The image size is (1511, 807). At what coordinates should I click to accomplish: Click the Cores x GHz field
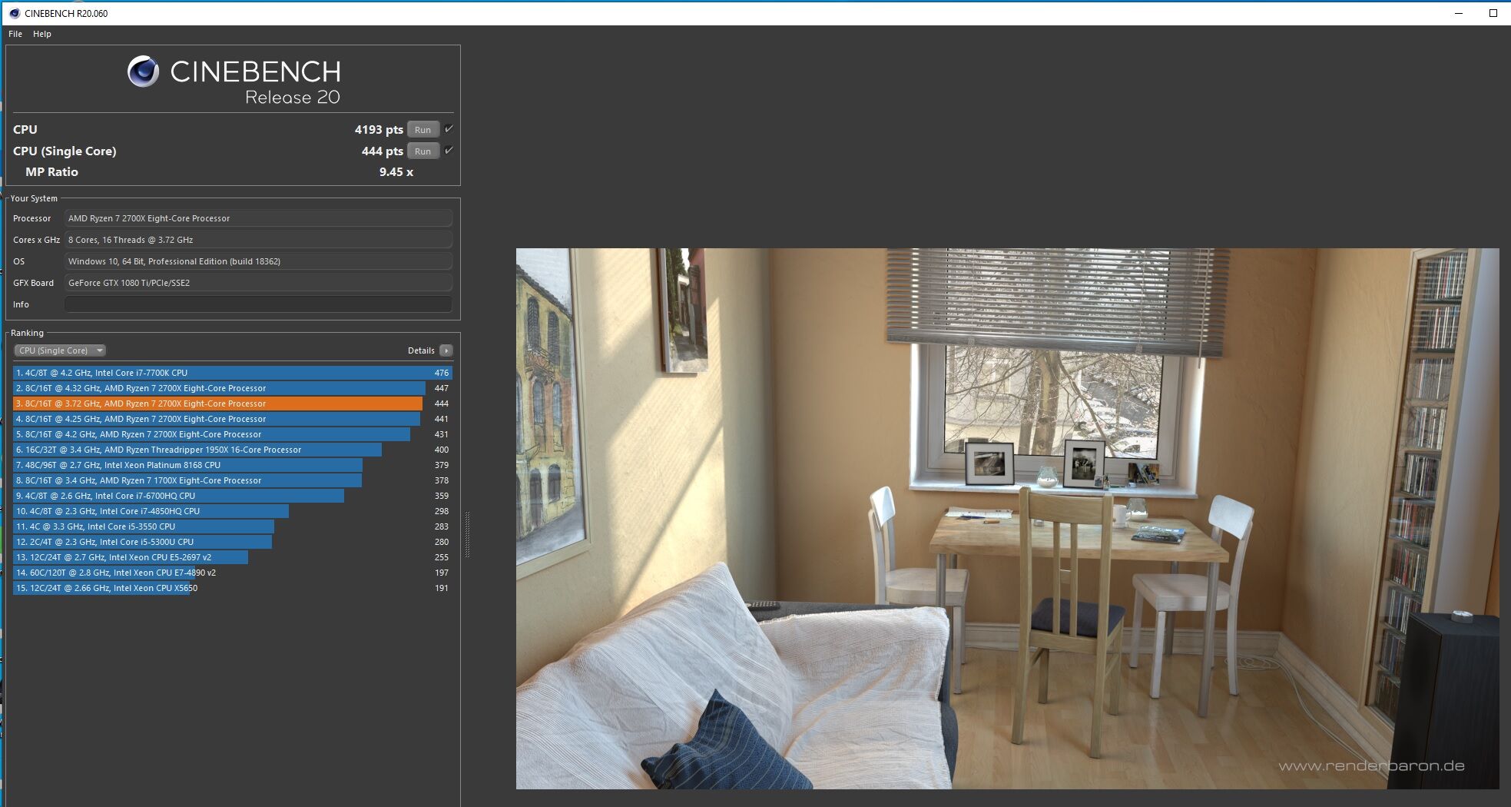[258, 240]
